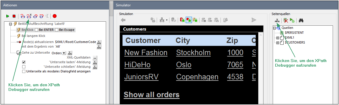Click the simulator back arrow
Image resolution: width=339 pixels, height=105 pixels.
[123, 20]
